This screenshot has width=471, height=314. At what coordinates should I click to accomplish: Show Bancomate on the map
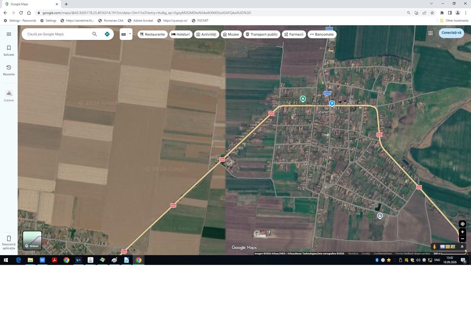point(322,34)
